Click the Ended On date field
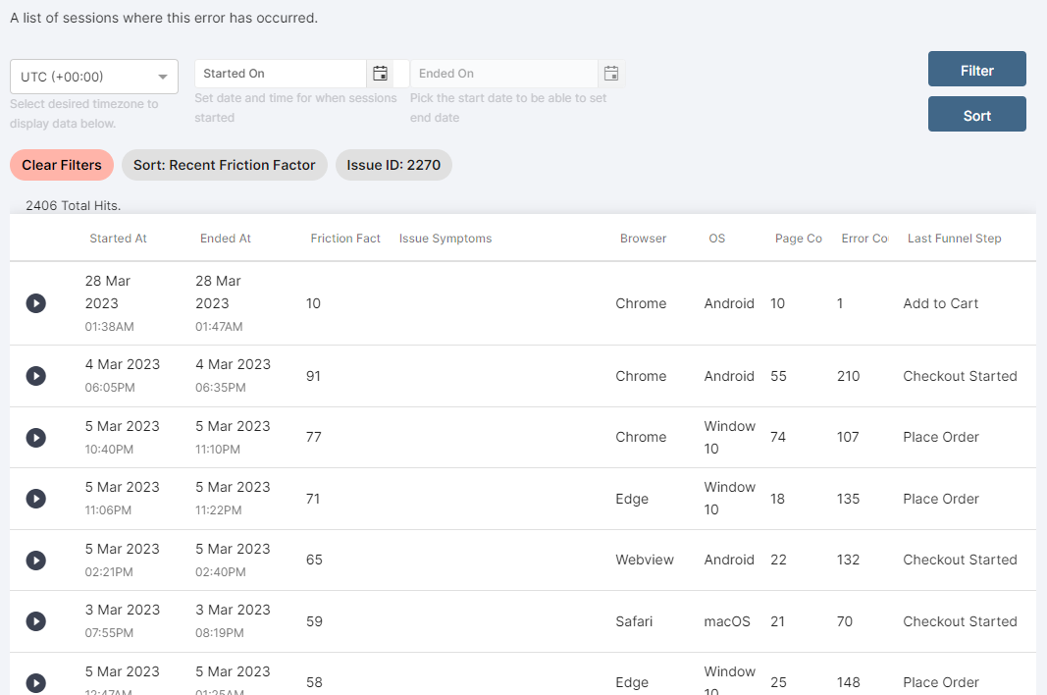Viewport: 1047px width, 695px height. pos(504,74)
